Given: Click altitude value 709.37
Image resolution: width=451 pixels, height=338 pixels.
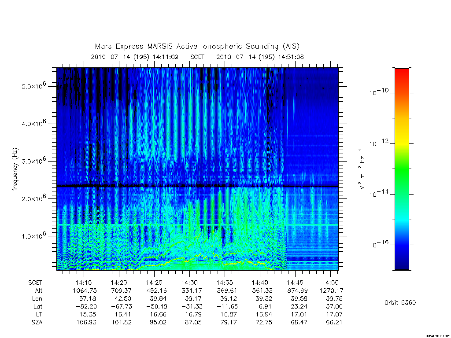Looking at the screenshot, I should coord(122,290).
